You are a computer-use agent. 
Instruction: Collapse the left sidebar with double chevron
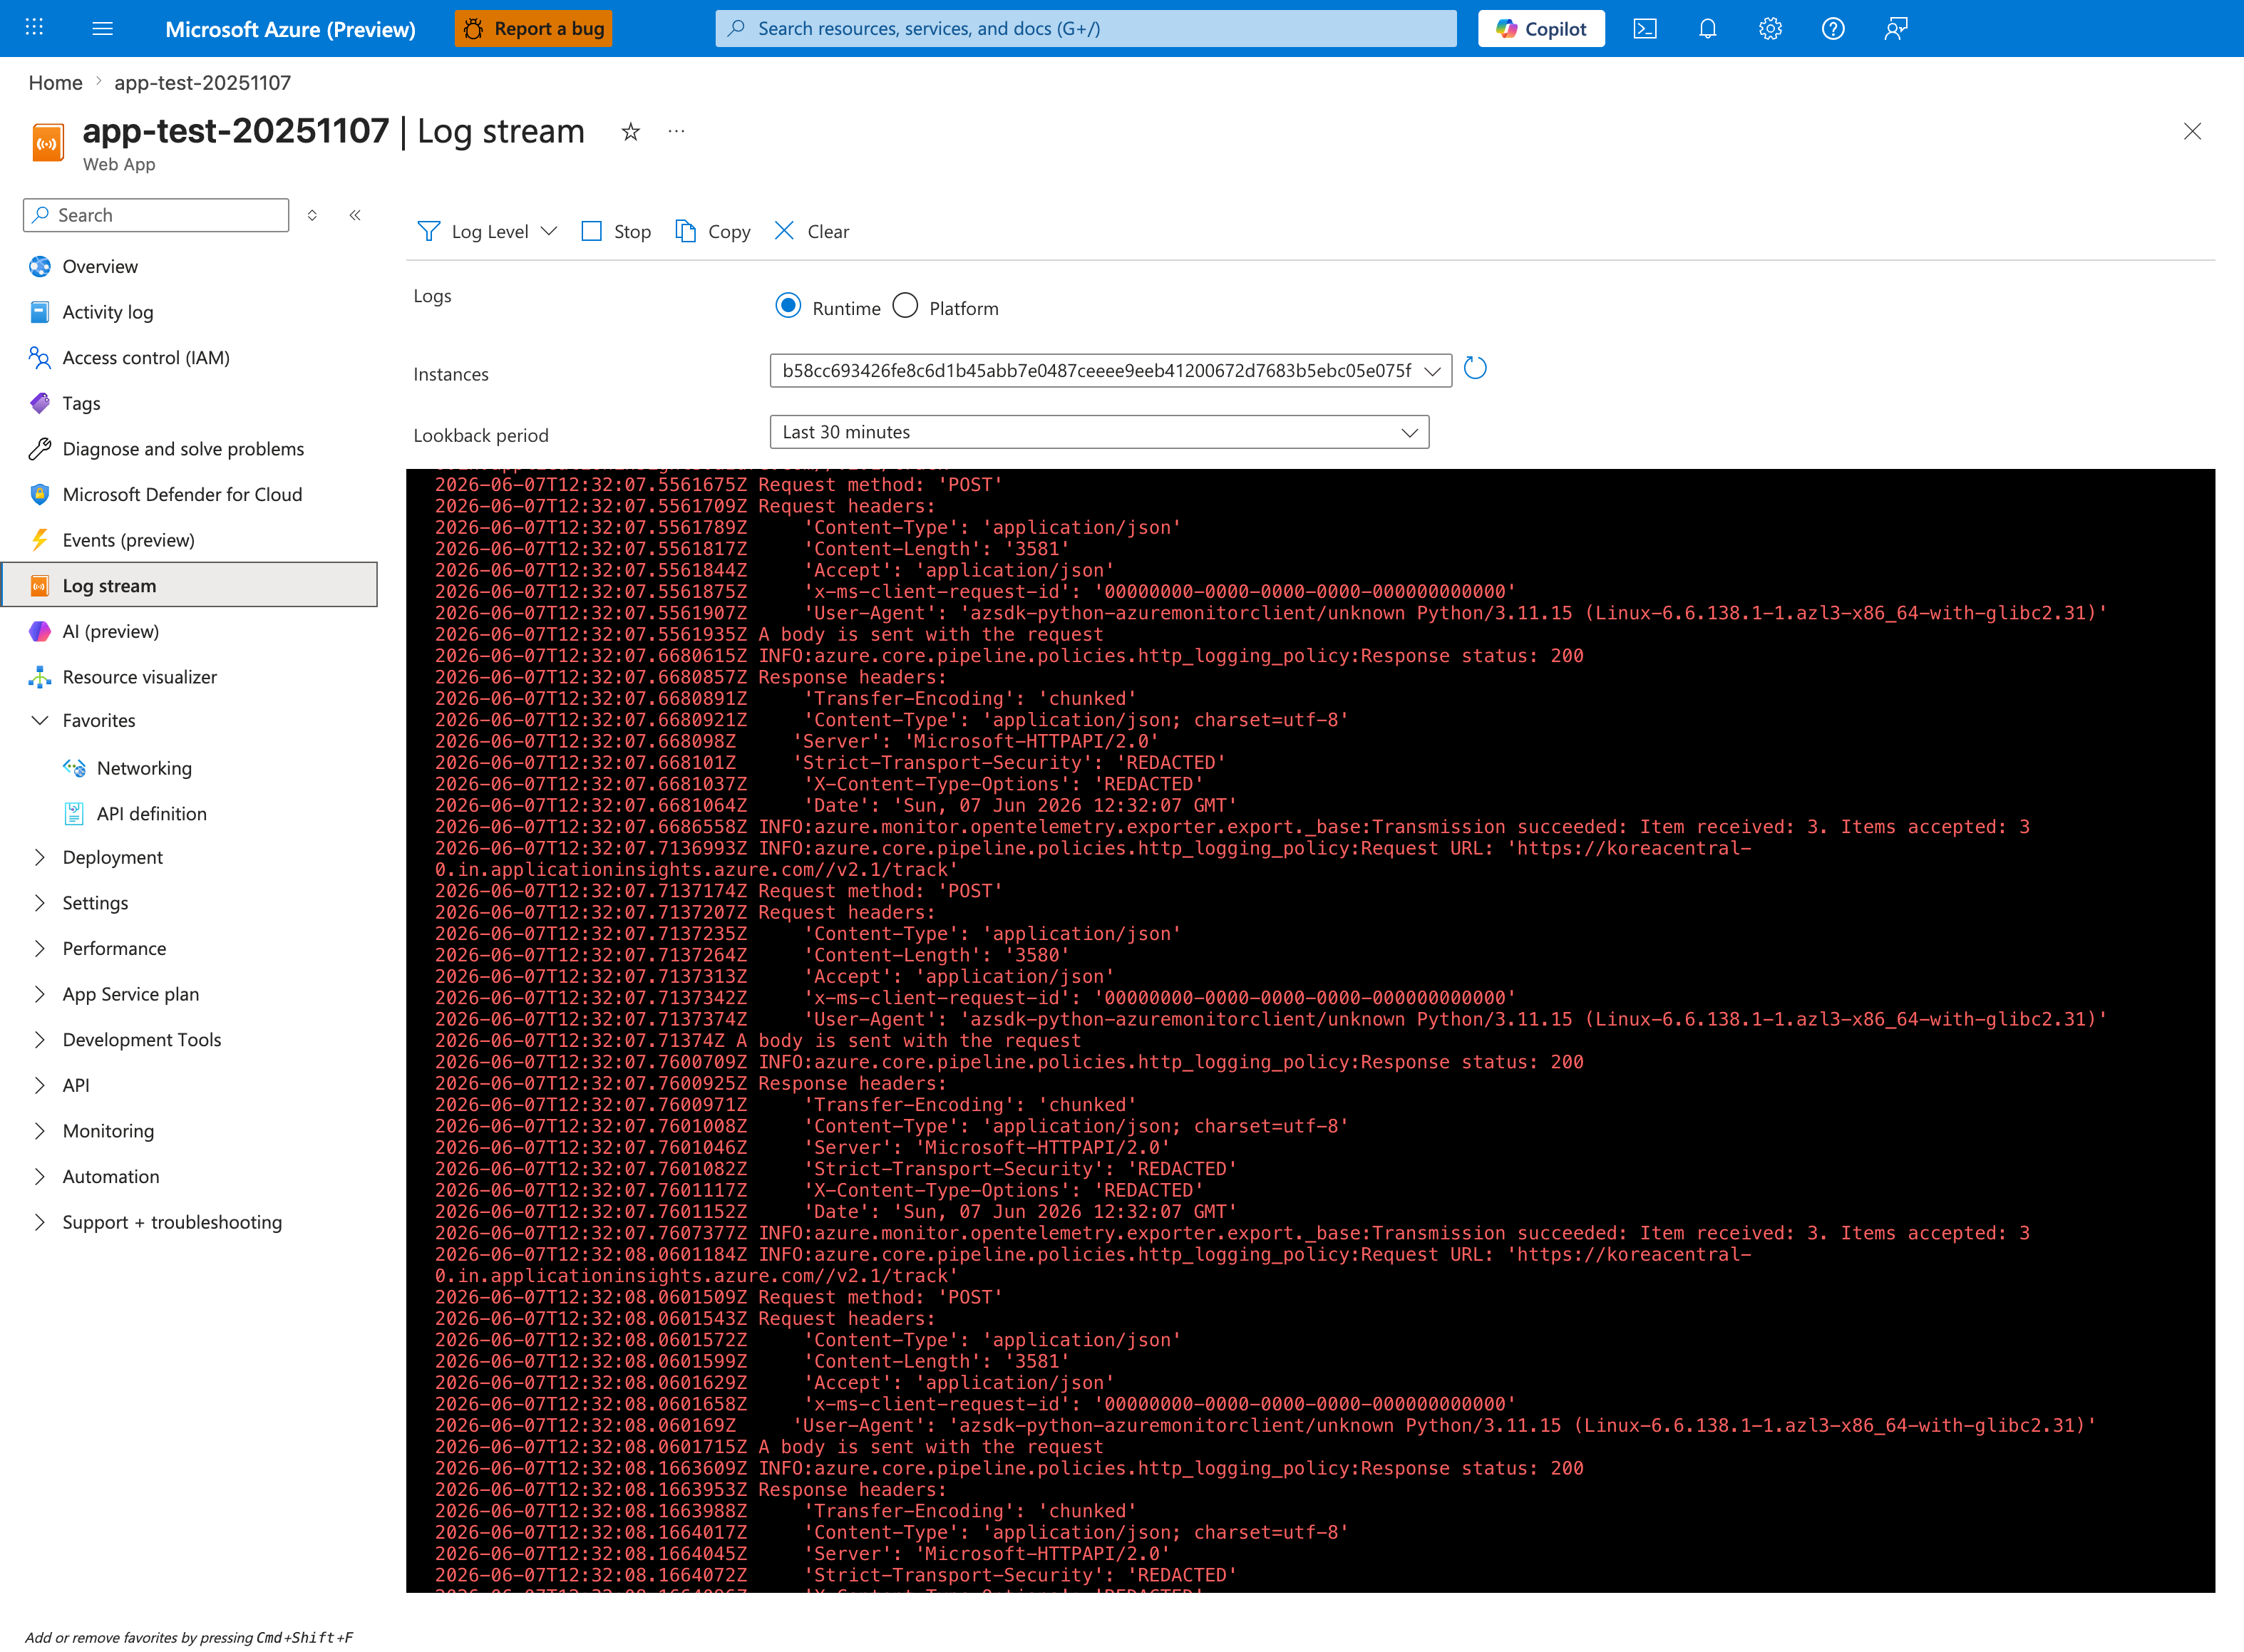click(355, 215)
